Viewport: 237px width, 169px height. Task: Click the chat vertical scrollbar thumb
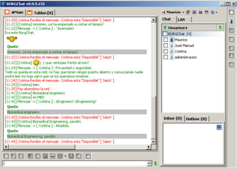coord(153,118)
